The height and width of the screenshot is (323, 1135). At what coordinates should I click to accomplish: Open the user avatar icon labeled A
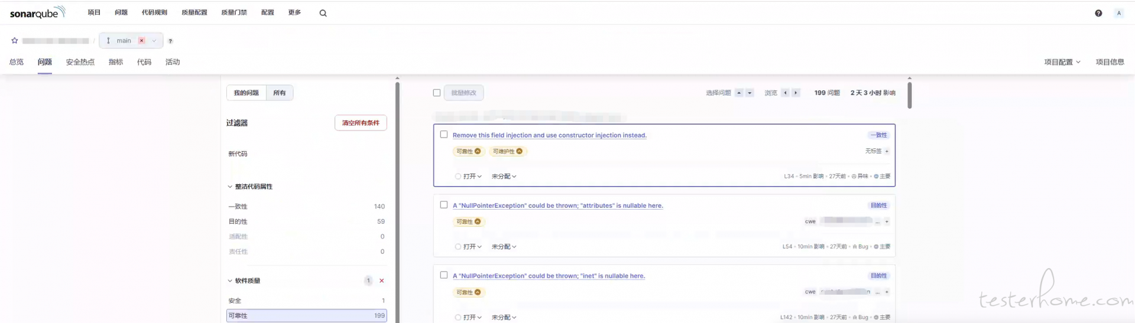point(1118,13)
